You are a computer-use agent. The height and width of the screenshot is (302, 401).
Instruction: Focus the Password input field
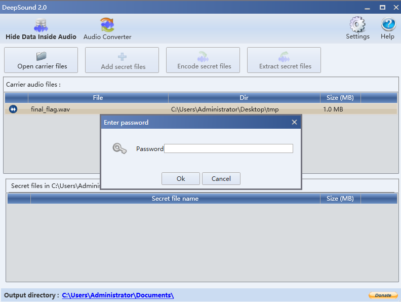coord(229,148)
